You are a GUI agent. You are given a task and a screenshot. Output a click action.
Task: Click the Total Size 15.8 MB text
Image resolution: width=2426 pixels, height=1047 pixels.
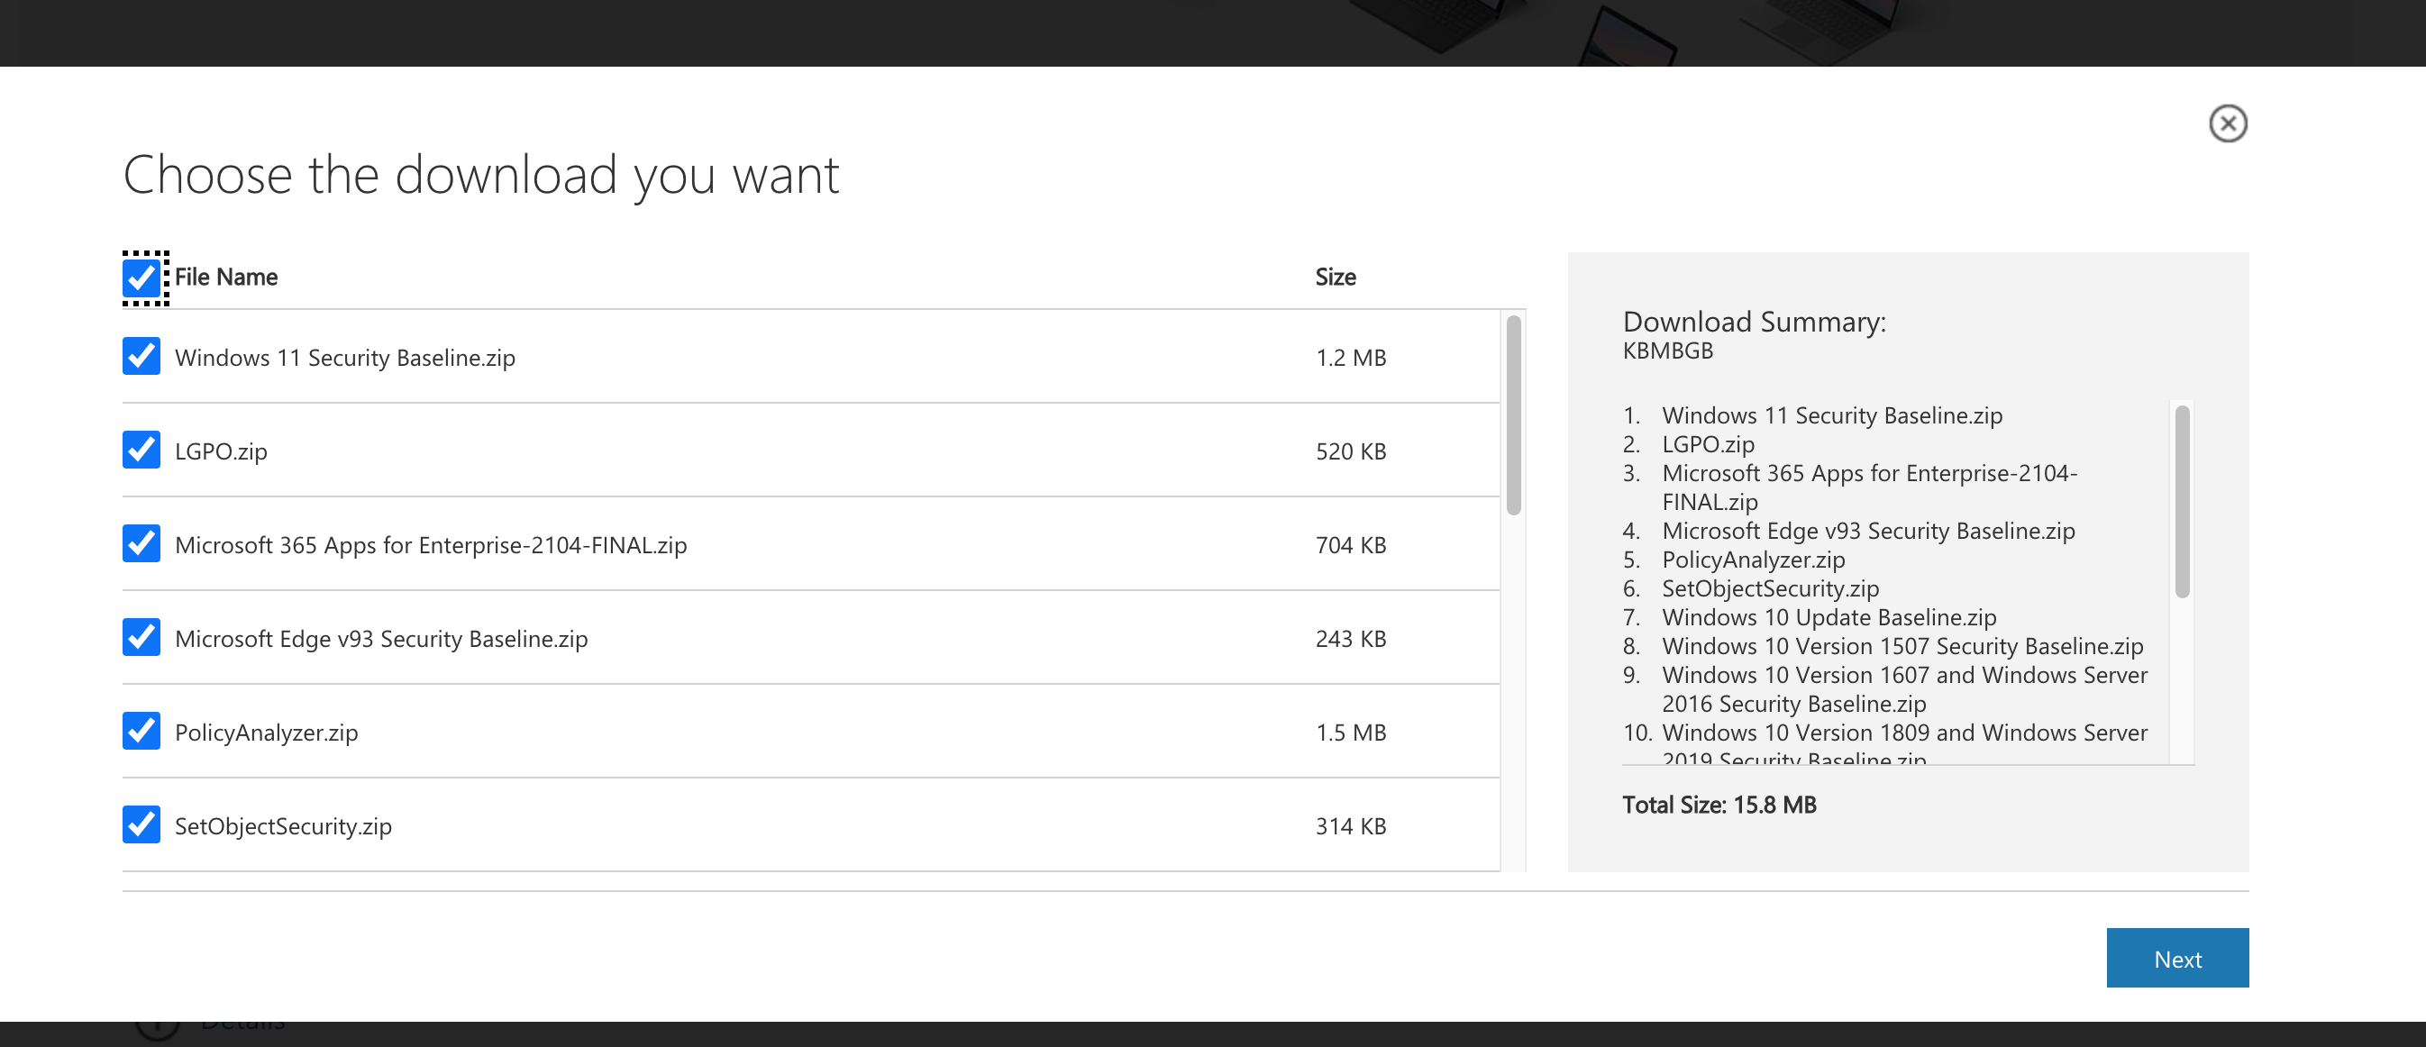tap(1719, 805)
